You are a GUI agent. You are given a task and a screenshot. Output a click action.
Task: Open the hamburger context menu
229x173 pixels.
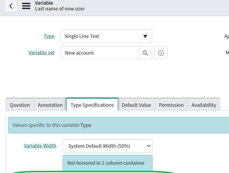[x=26, y=6]
